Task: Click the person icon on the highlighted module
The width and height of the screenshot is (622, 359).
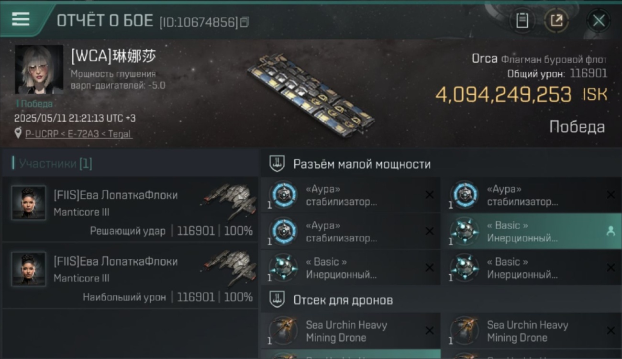Action: (611, 231)
